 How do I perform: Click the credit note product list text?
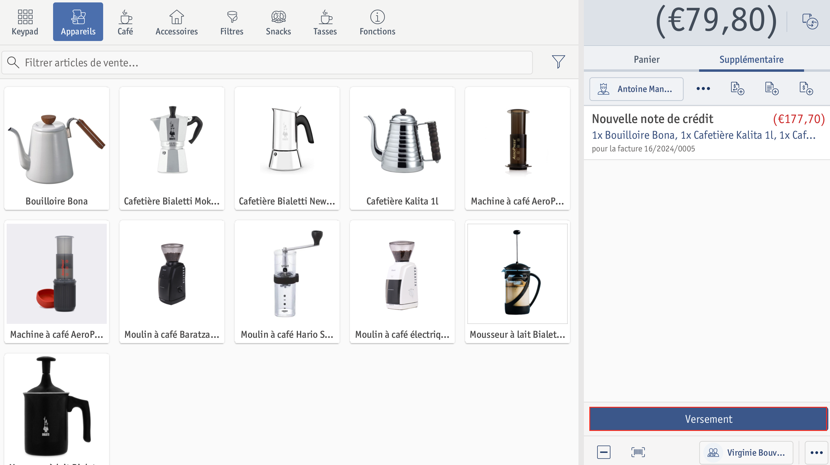click(x=704, y=135)
